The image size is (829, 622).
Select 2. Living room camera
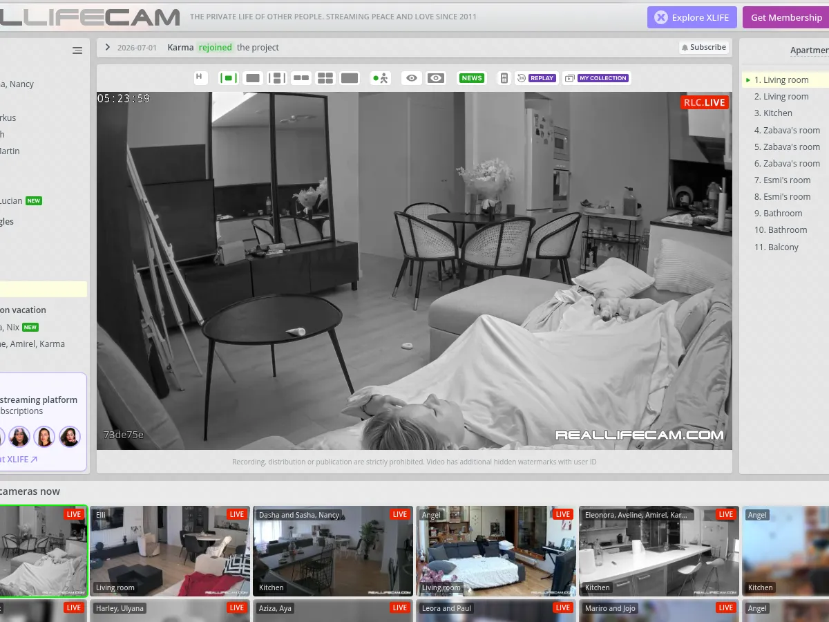[785, 97]
